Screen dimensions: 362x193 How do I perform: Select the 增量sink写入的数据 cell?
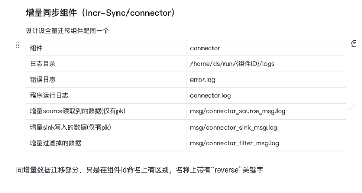(106, 127)
